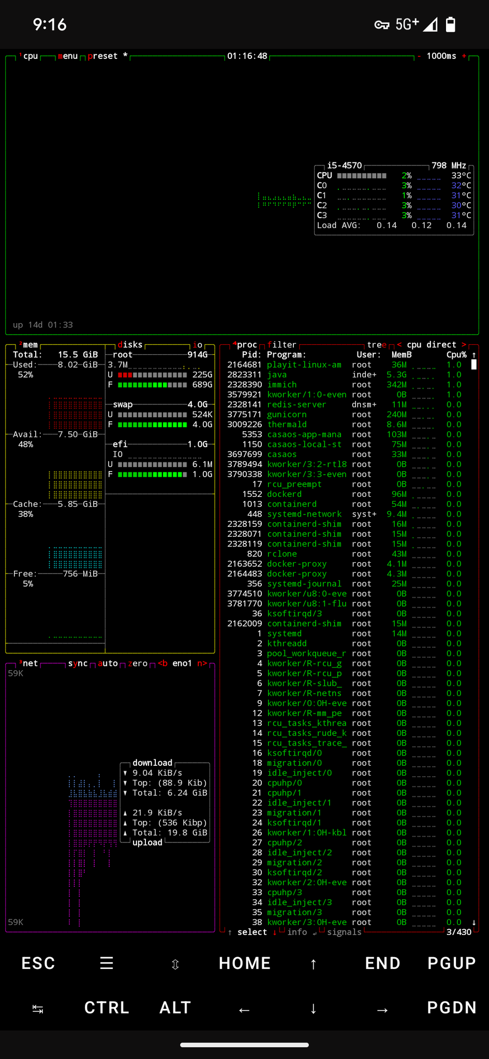Select the java process row
The height and width of the screenshot is (1059, 489).
click(345, 374)
